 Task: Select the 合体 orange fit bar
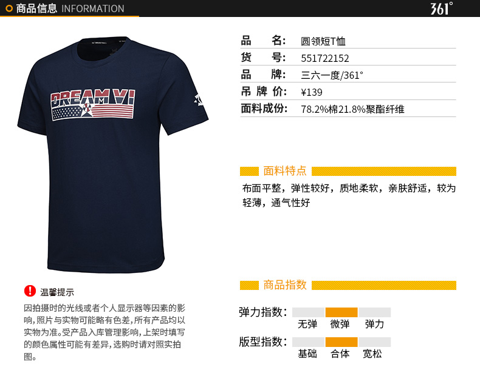[341, 342]
